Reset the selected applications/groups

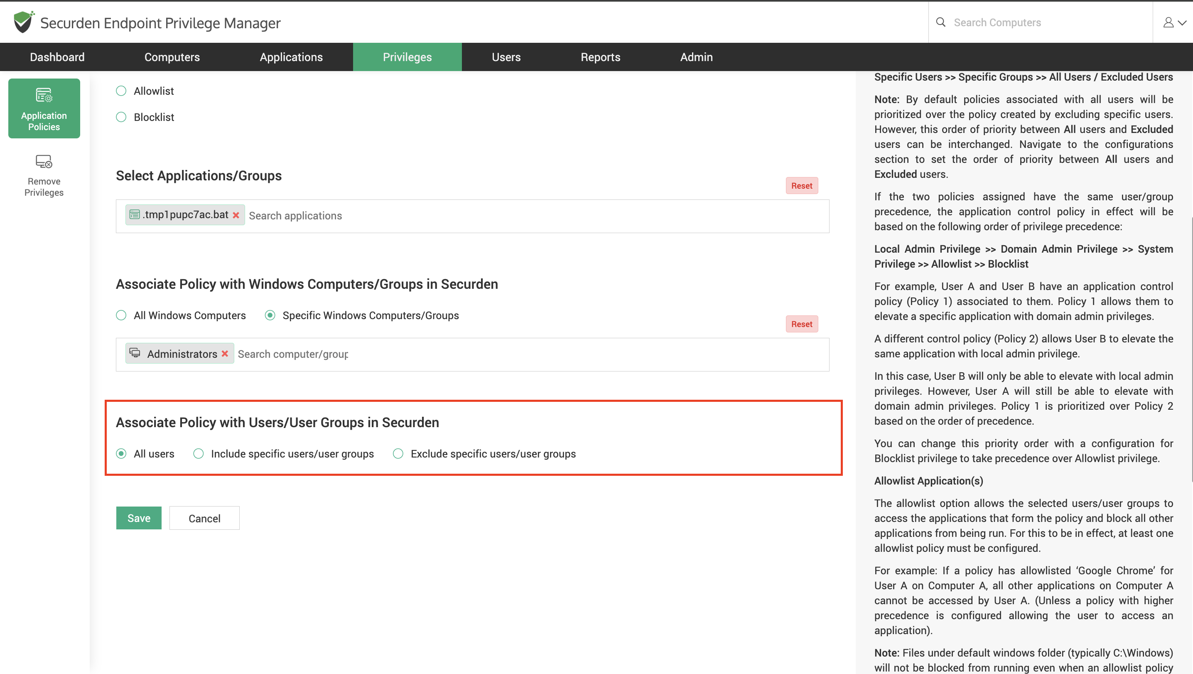(x=802, y=186)
